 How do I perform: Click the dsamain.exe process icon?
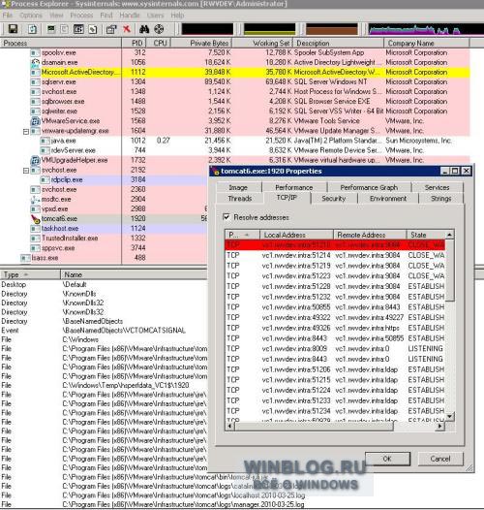pyautogui.click(x=35, y=62)
